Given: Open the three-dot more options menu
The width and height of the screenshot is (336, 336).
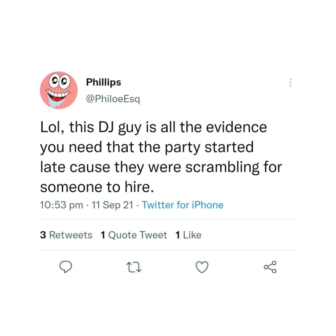Looking at the screenshot, I should coord(290,83).
